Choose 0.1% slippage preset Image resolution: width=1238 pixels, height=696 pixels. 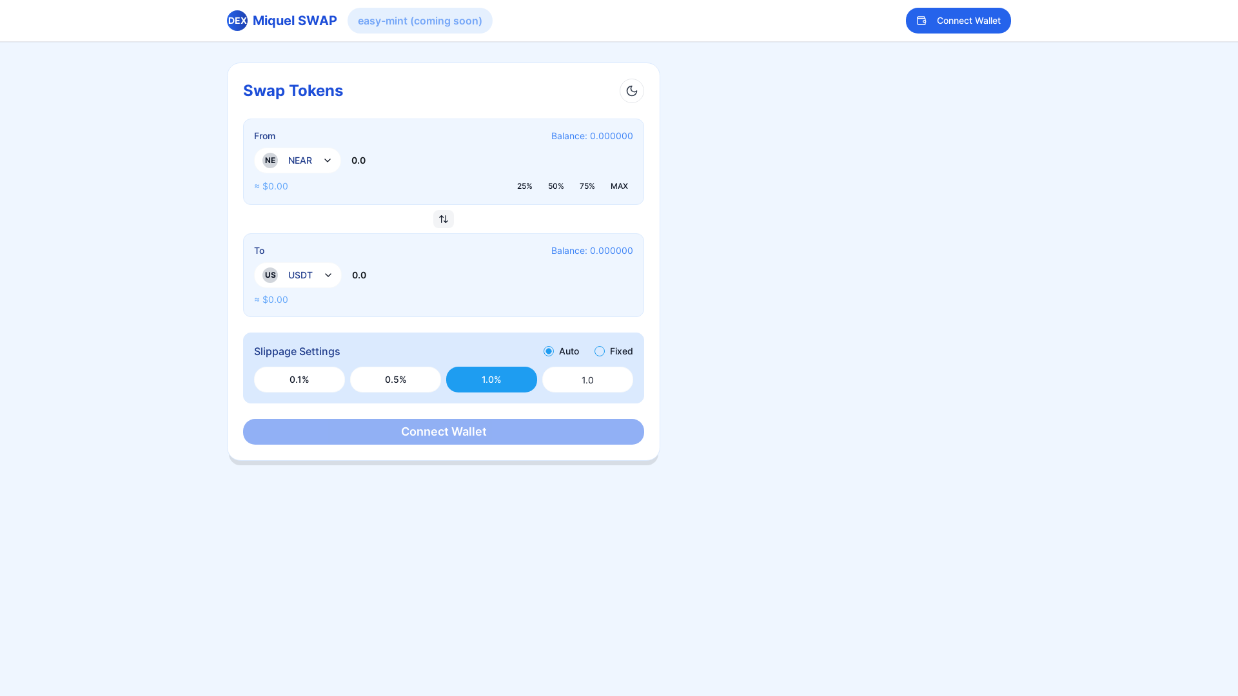click(x=299, y=380)
